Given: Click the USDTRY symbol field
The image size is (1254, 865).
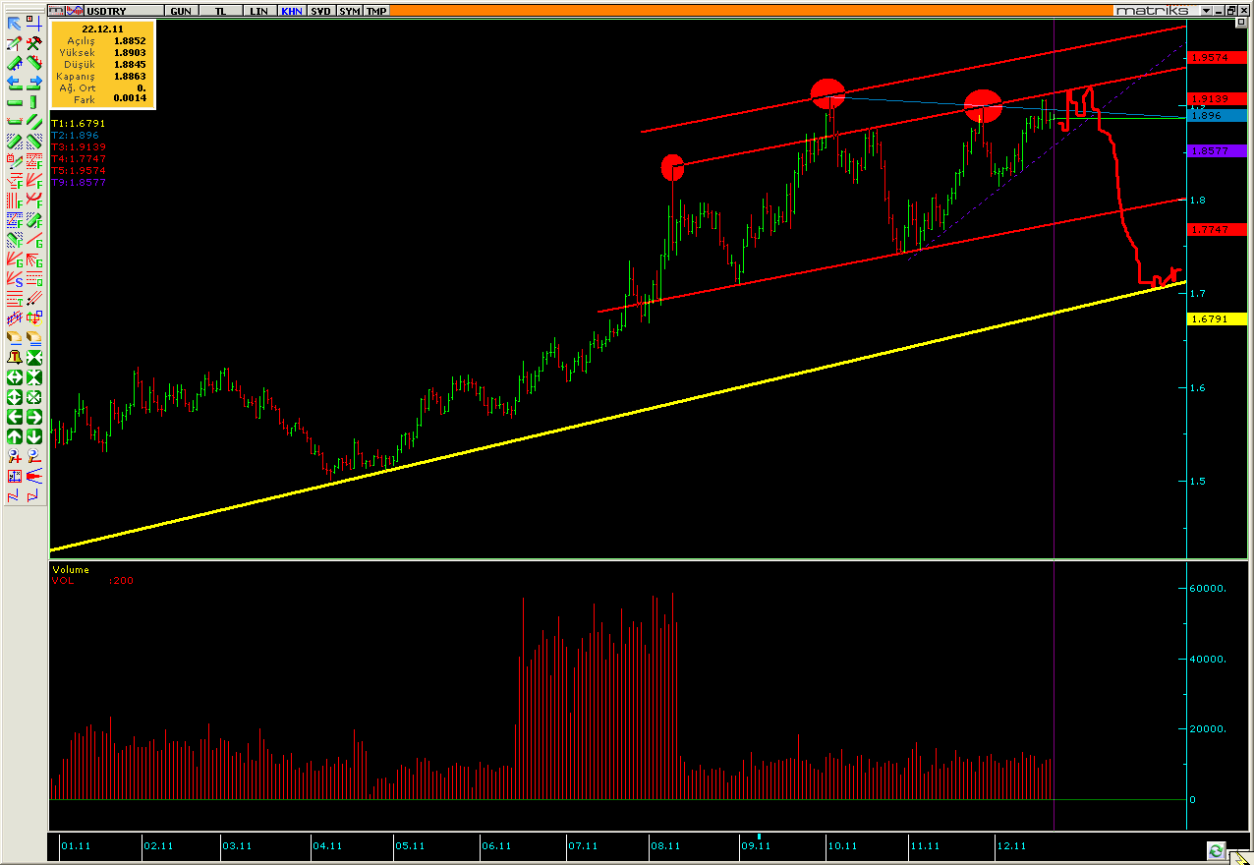Looking at the screenshot, I should 123,10.
